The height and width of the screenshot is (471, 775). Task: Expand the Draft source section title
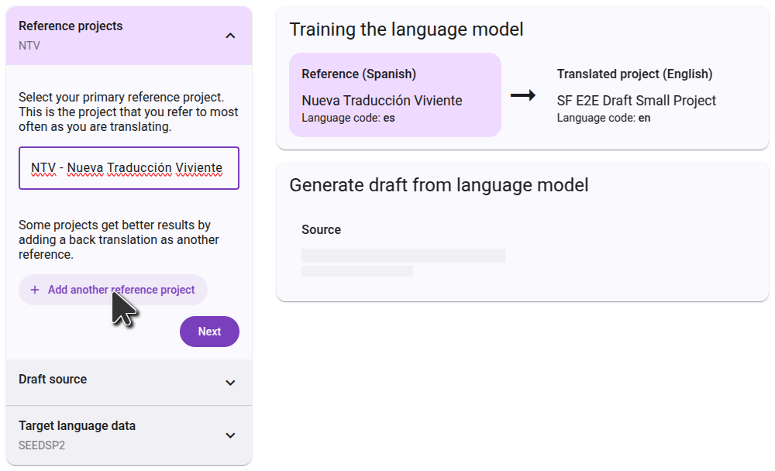tap(53, 380)
